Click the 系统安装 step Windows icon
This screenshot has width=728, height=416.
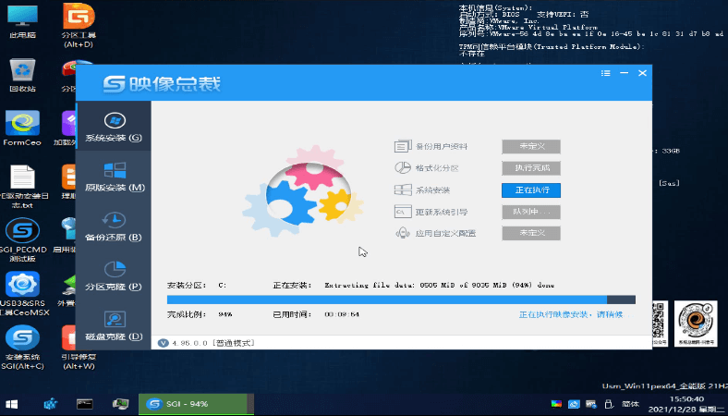click(403, 190)
